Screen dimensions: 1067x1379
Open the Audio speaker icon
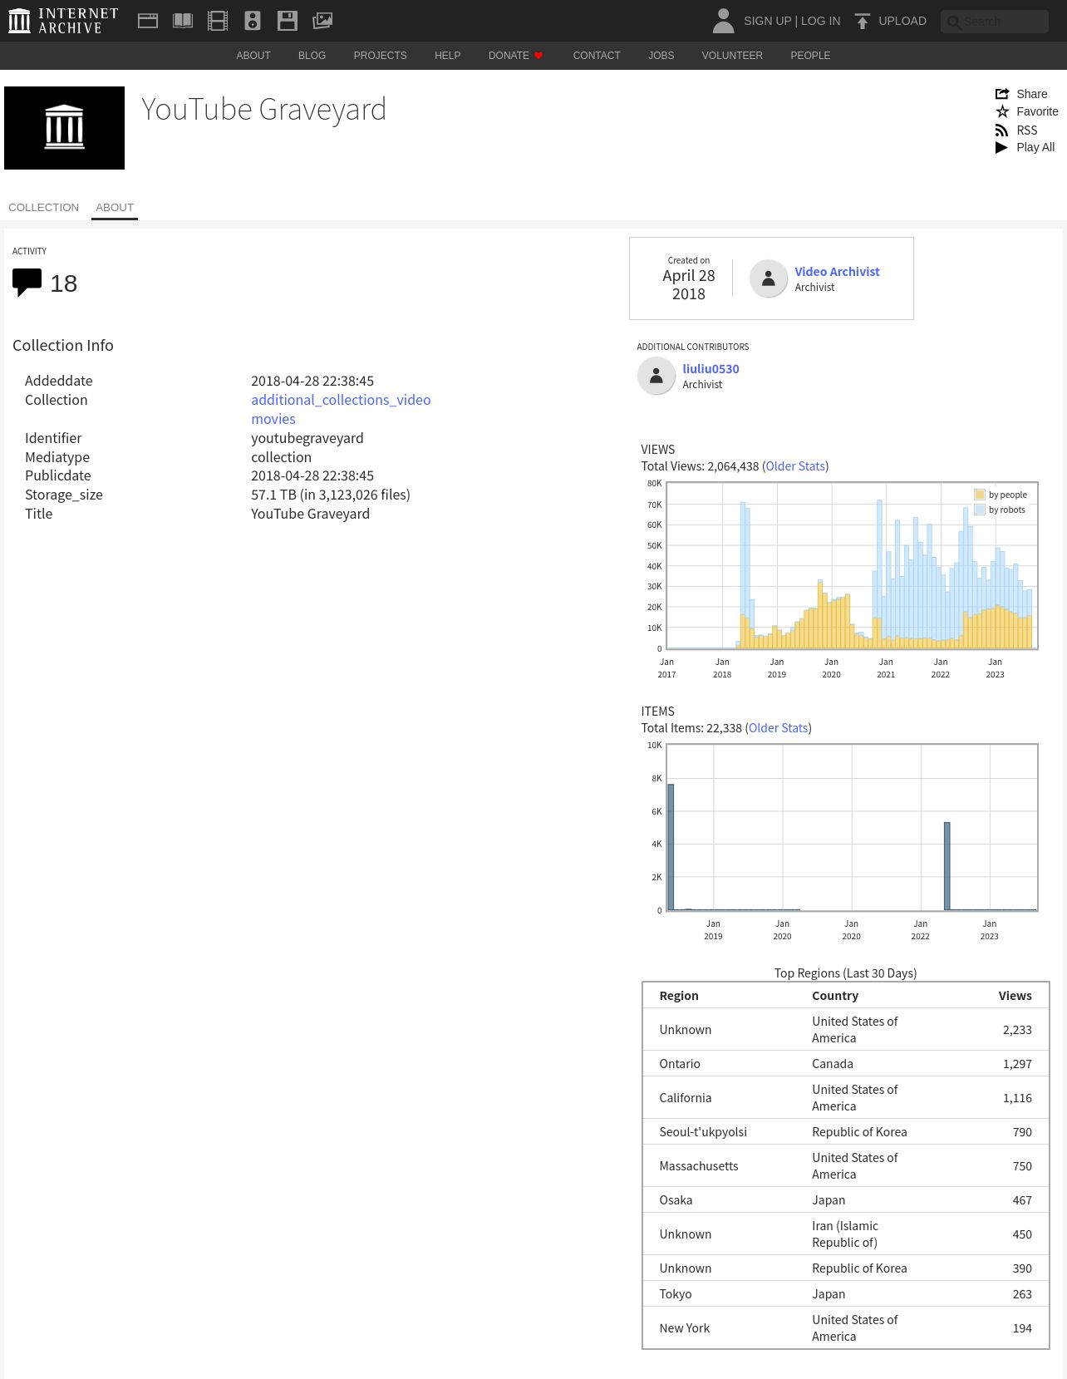(x=253, y=21)
